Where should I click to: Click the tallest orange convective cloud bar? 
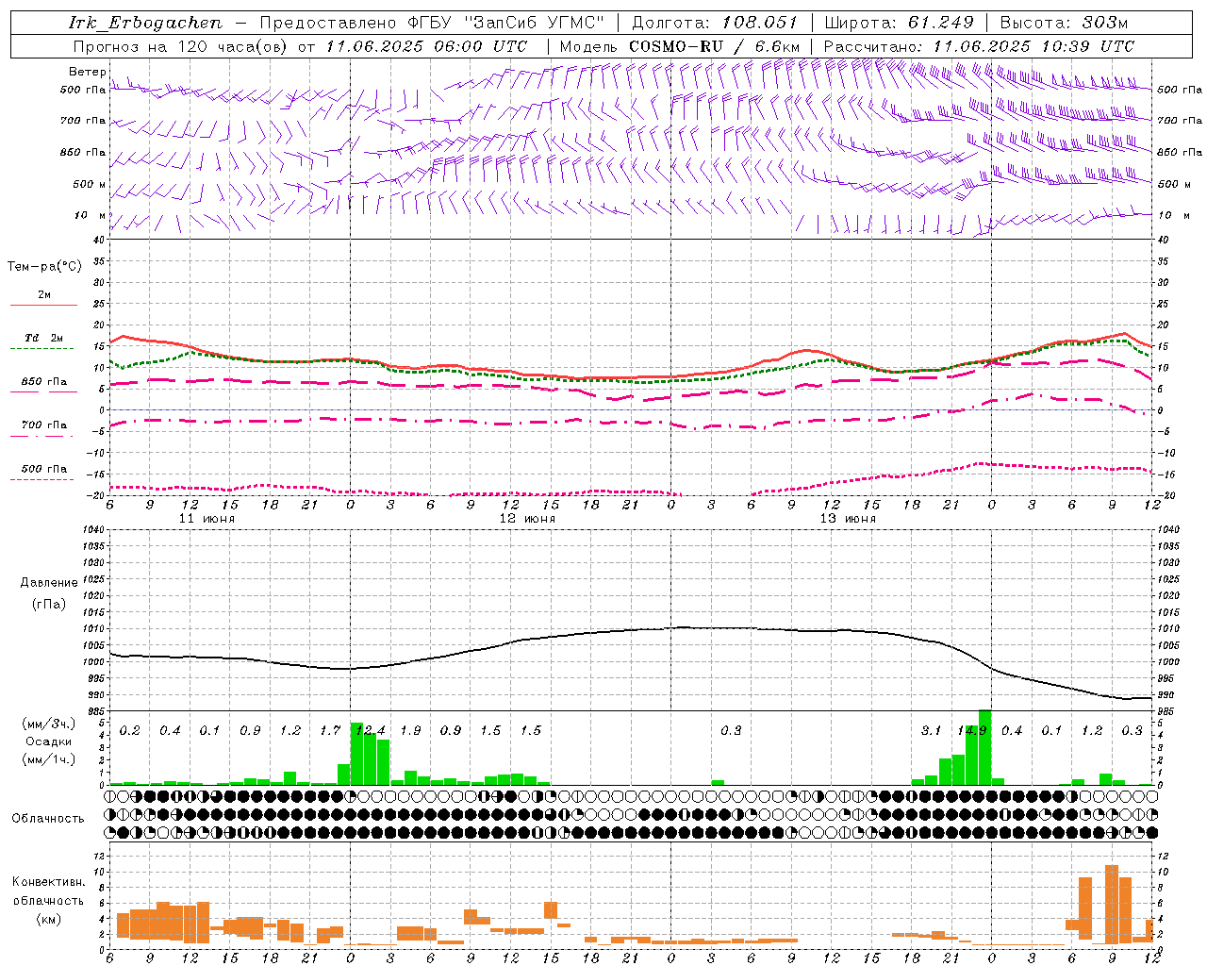[1112, 904]
